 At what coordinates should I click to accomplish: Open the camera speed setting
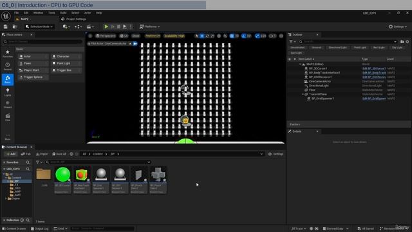pyautogui.click(x=272, y=36)
